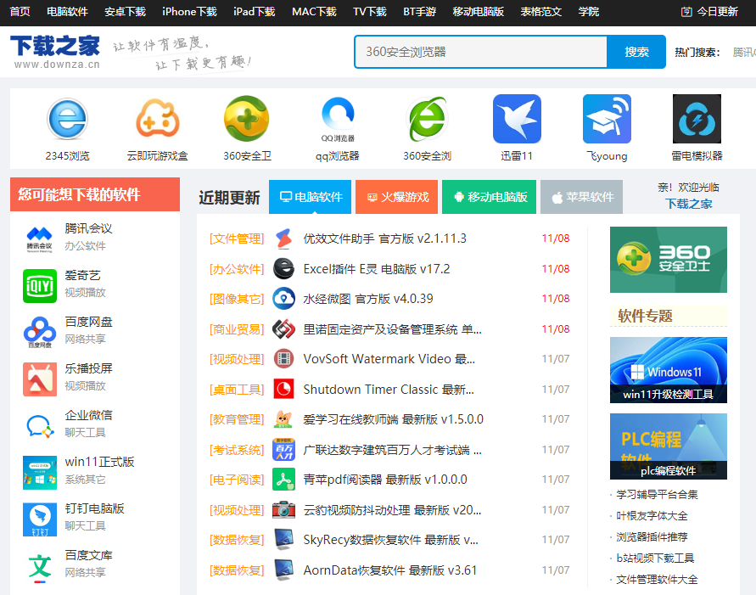Select the 爱奇艺 green icon

[40, 285]
